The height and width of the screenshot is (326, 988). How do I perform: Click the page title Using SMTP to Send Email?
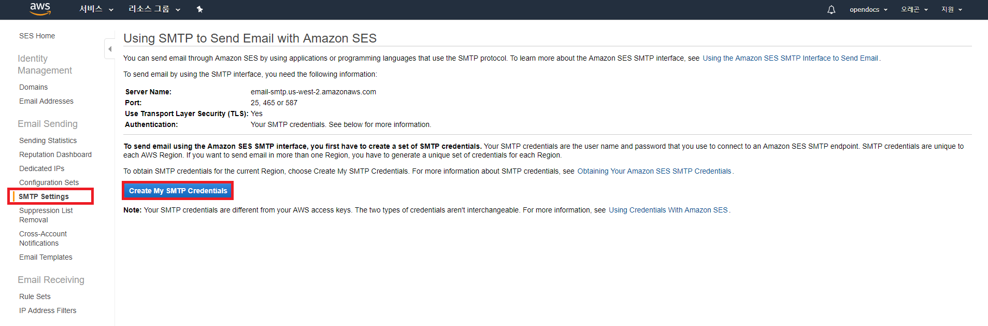click(x=250, y=38)
